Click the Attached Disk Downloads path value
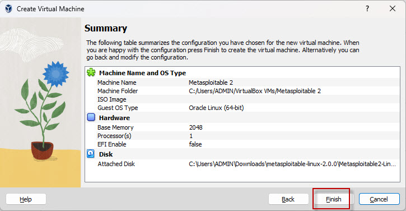406x211 pixels. tap(292, 164)
